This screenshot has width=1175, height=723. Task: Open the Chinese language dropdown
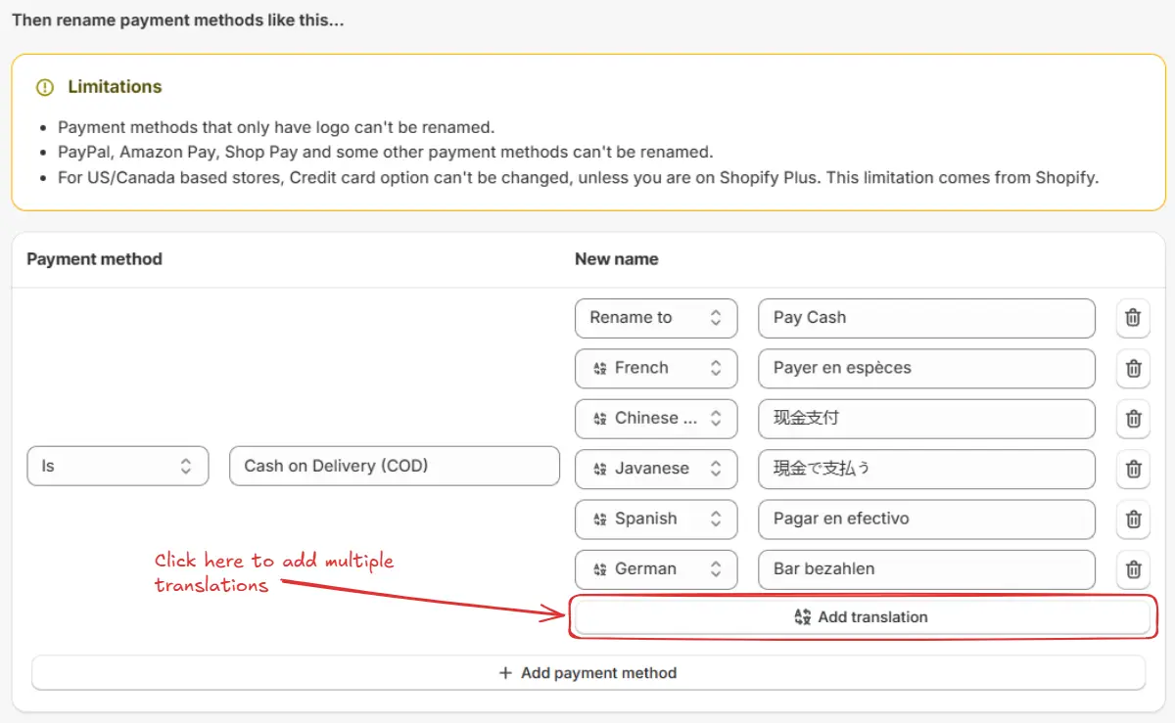point(656,419)
